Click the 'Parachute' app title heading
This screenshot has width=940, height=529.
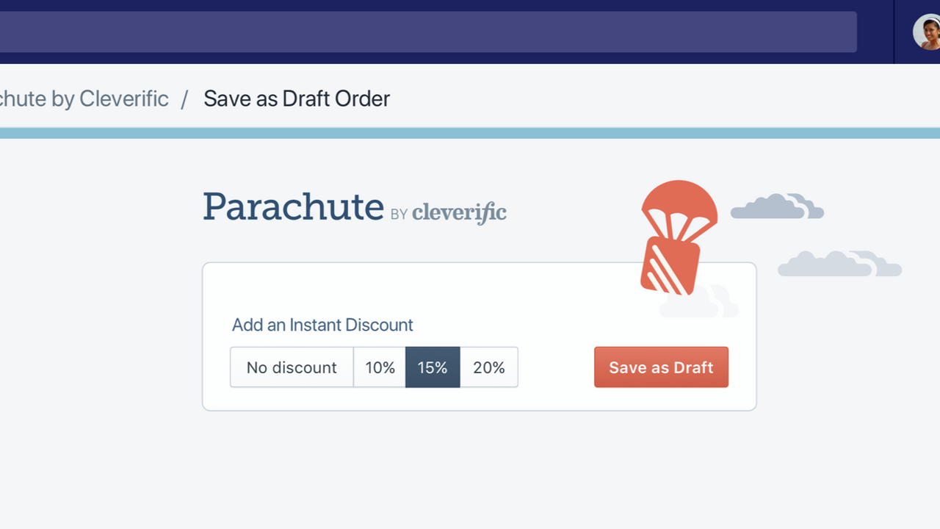(x=293, y=206)
